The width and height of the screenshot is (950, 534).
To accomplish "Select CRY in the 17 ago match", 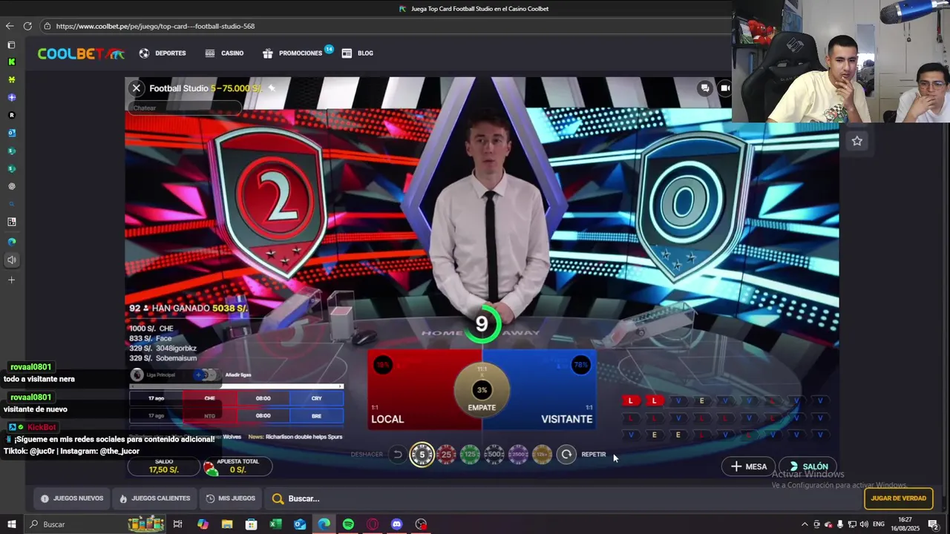I will [x=317, y=398].
